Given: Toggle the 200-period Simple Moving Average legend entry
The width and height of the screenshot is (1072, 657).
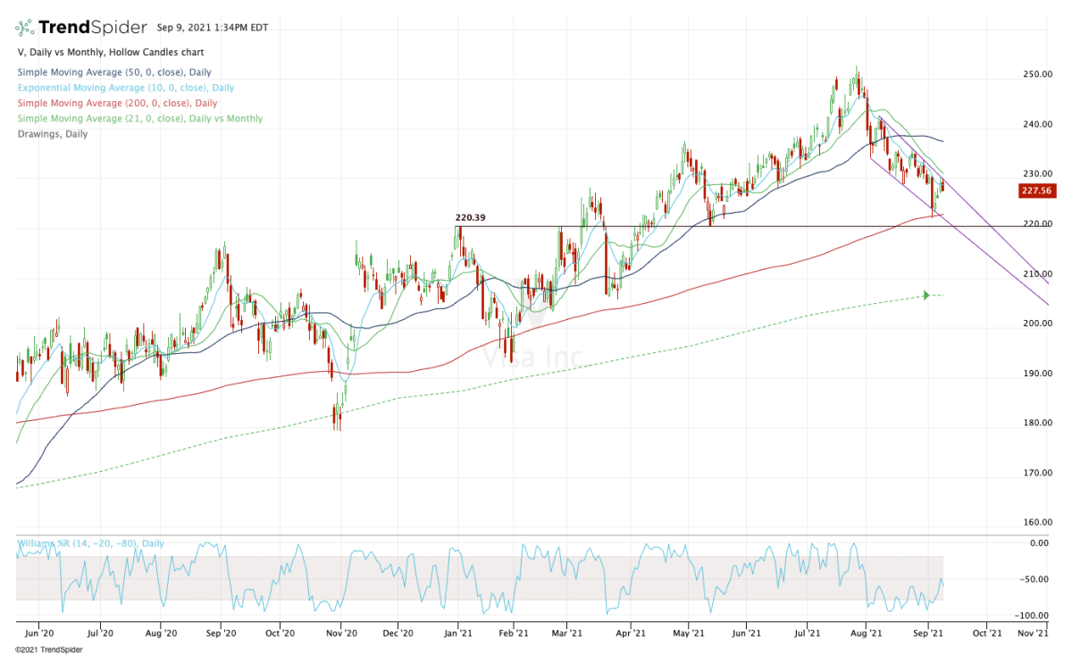Looking at the screenshot, I should [115, 104].
